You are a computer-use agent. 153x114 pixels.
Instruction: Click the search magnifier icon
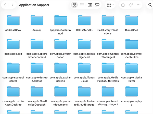coord(150,5)
